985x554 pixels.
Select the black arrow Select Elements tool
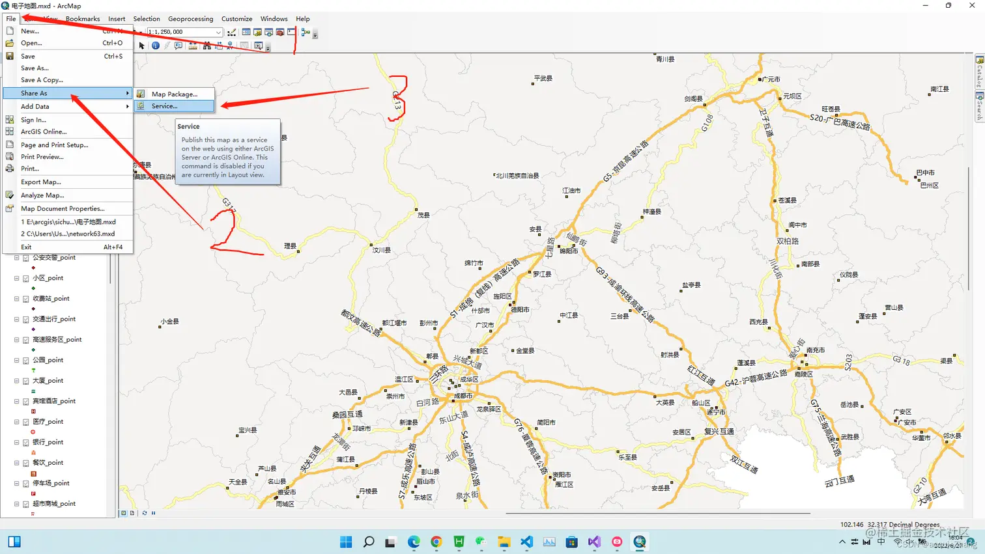(141, 46)
